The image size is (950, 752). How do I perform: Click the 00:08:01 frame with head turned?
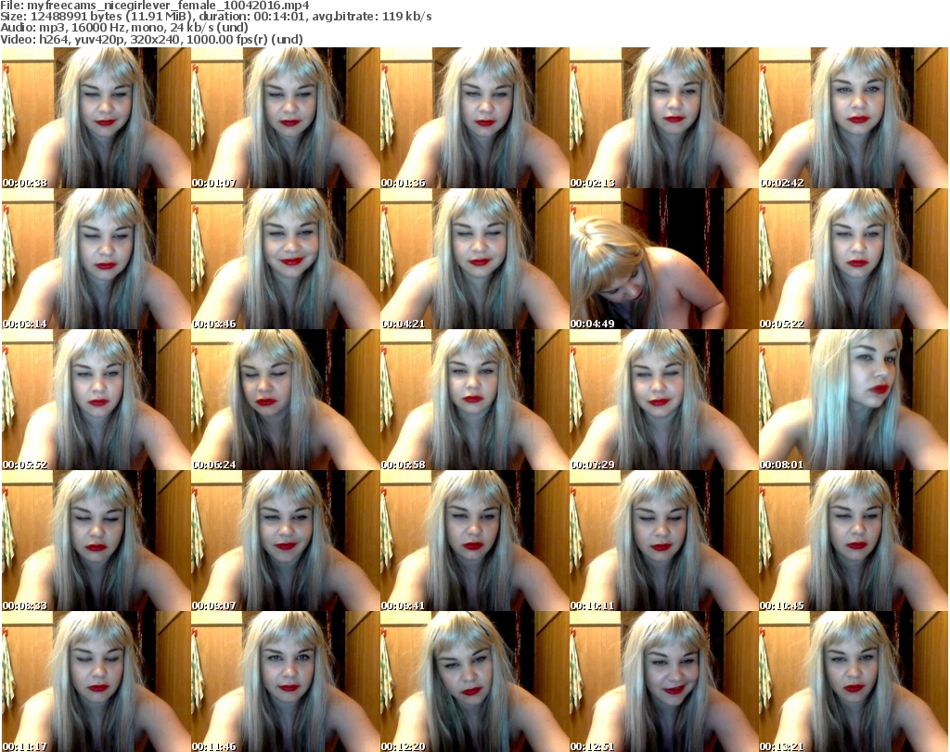[x=854, y=400]
